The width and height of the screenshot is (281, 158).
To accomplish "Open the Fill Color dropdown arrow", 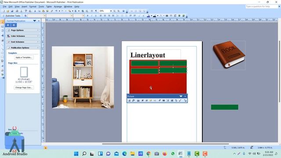I will click(151, 16).
